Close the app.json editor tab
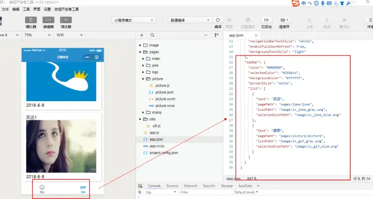The width and height of the screenshot is (373, 199). (x=256, y=35)
